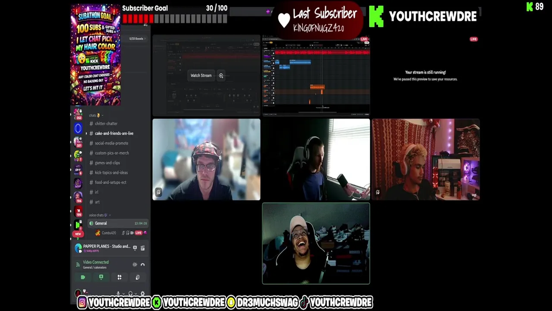Open the green Kick-logo server icon
The image size is (552, 311).
pyautogui.click(x=78, y=224)
